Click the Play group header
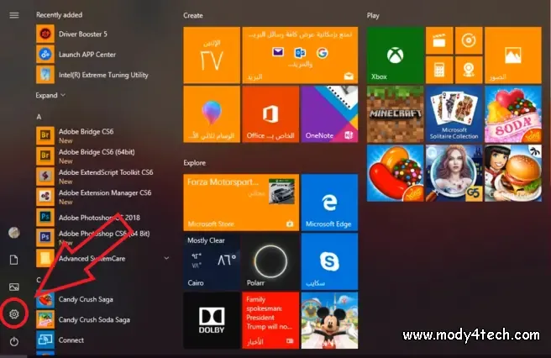 [373, 15]
